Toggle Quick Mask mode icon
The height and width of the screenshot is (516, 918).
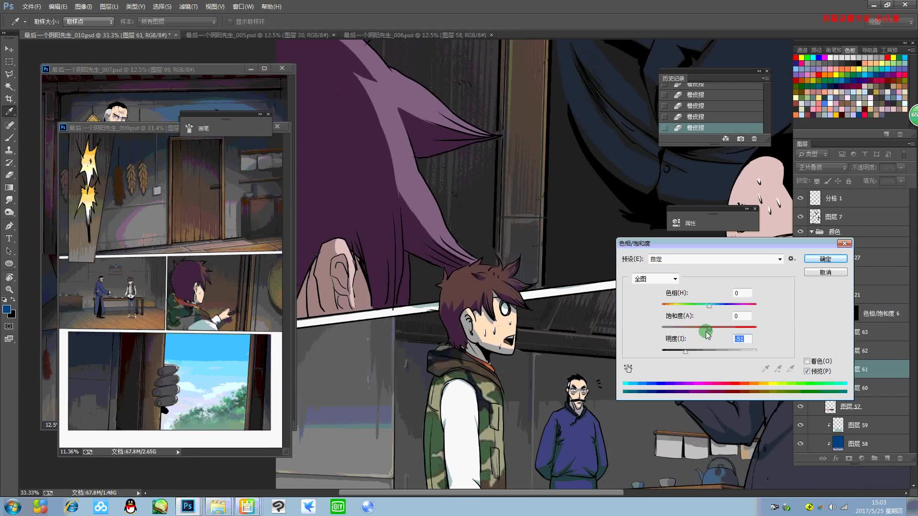coord(9,326)
